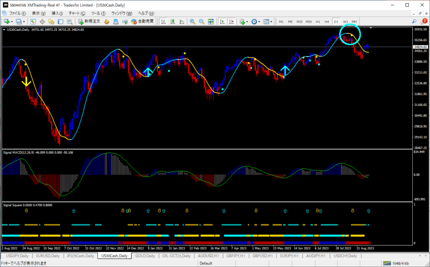Switch to the GOLD,Daily chart tab
430x267 pixels.
pos(145,256)
